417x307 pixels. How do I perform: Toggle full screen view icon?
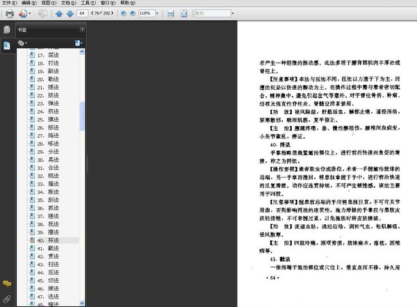pos(183,13)
